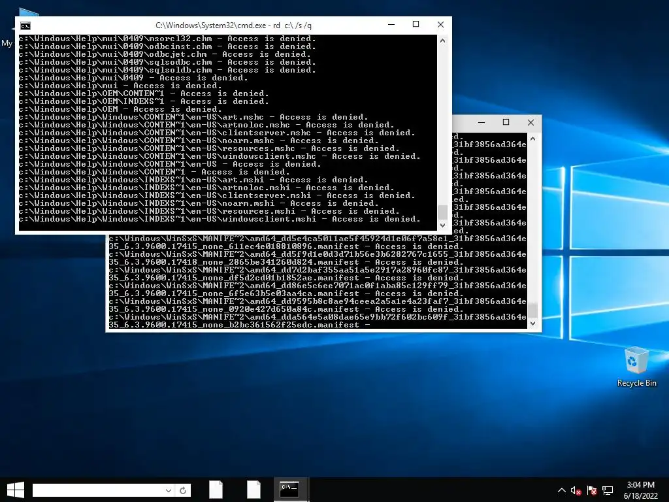Minimize the background cmd window

(481, 122)
